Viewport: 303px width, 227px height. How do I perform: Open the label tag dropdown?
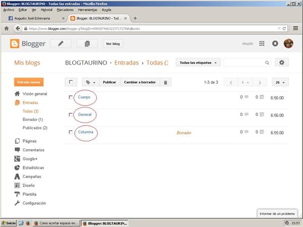[x=90, y=82]
